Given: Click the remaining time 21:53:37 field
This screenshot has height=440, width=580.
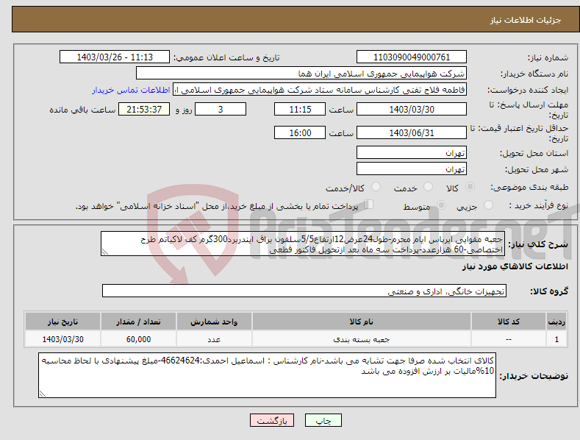Looking at the screenshot, I should tap(144, 109).
